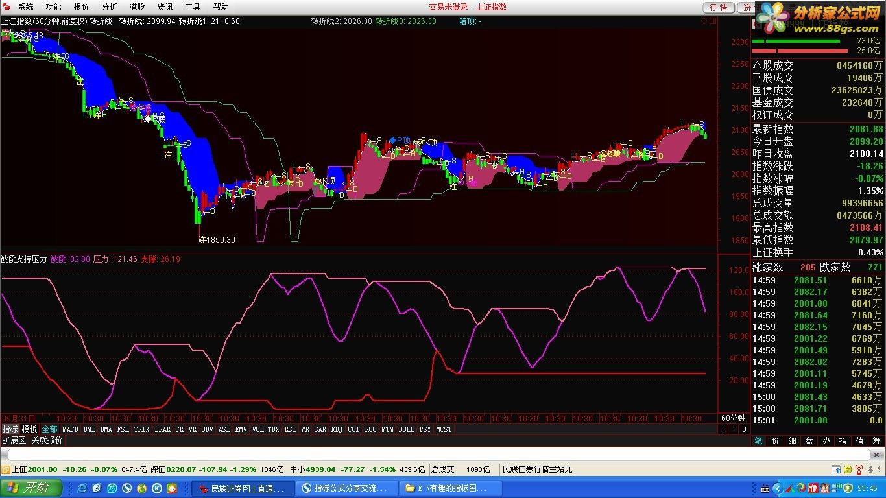
Task: Switch indicator to VOL-TDX
Action: [x=265, y=429]
